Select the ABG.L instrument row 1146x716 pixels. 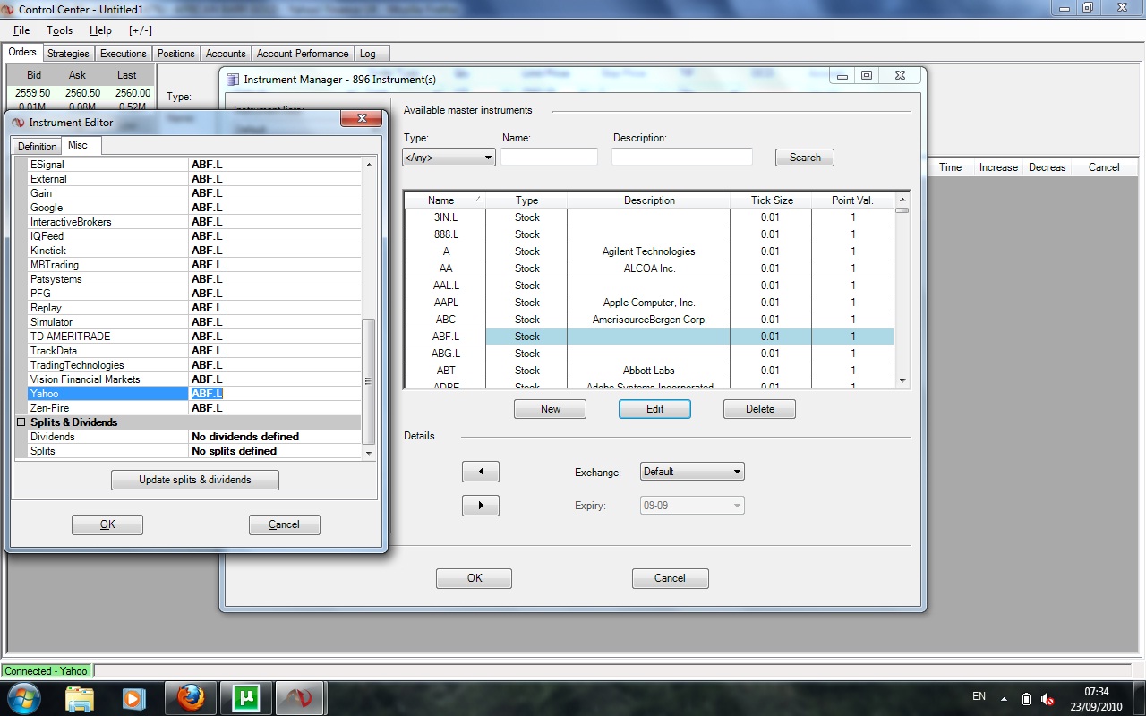pos(649,354)
